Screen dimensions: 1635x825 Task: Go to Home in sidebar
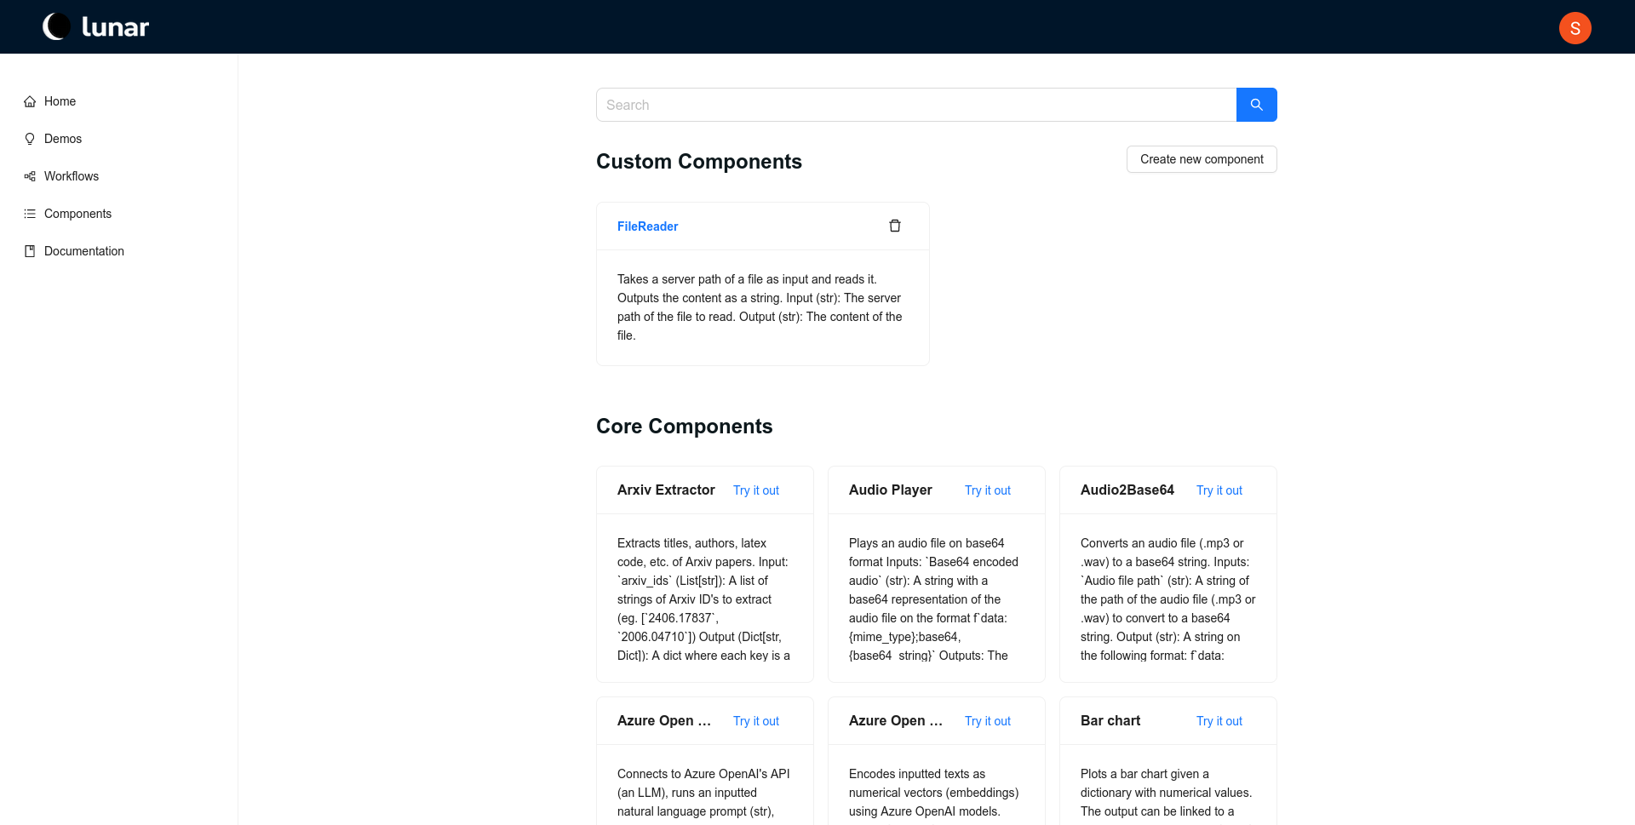(x=60, y=101)
